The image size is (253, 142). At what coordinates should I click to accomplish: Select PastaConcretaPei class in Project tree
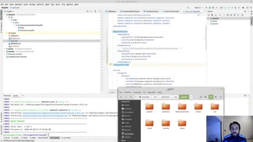[x=26, y=30]
